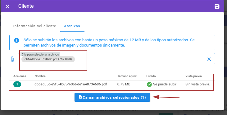The height and width of the screenshot is (115, 227).
Task: Click the Tamaño aprox. column header
Action: coord(127,76)
